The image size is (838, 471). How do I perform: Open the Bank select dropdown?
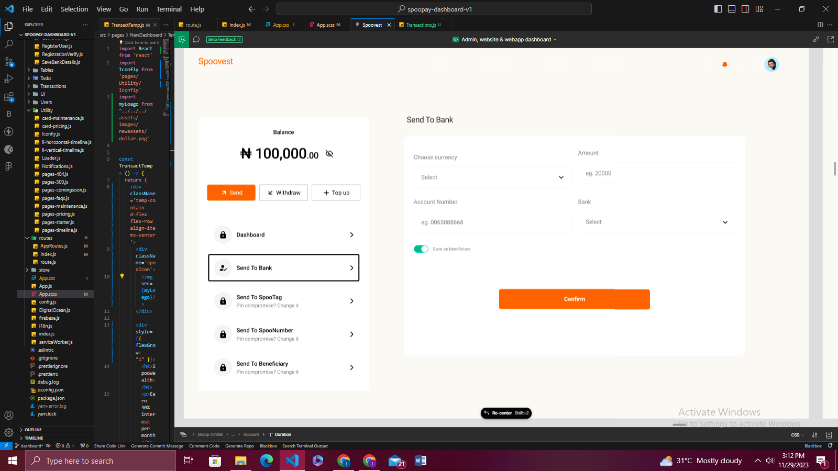click(x=657, y=222)
